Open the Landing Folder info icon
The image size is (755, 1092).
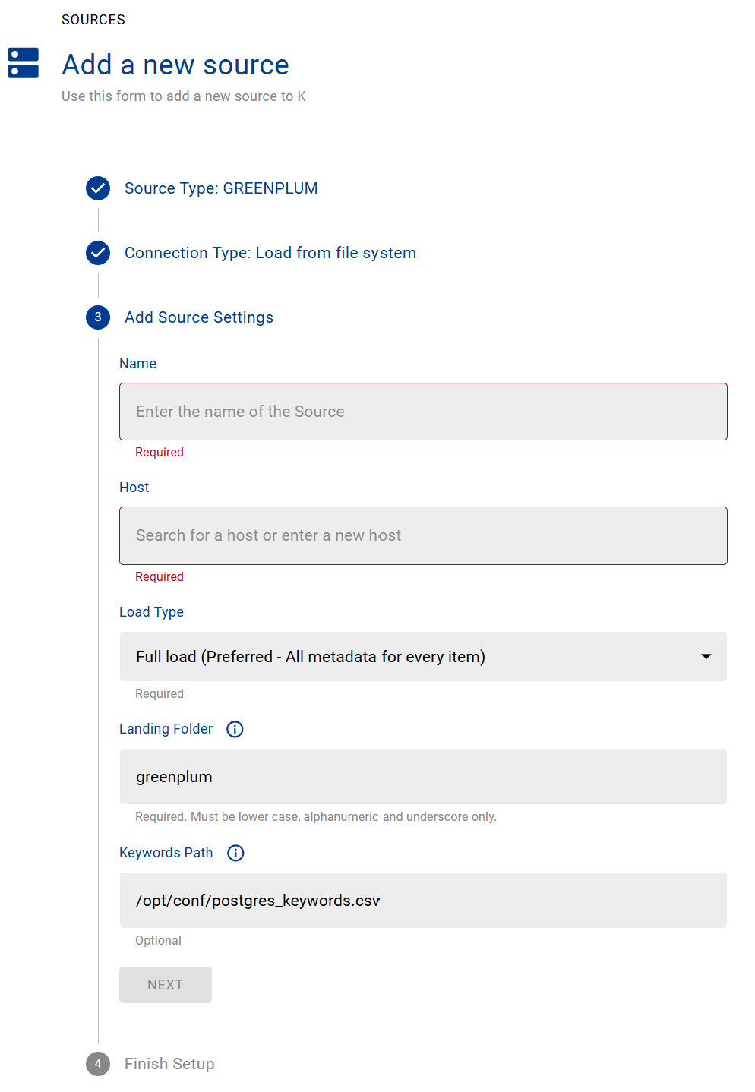[x=235, y=729]
